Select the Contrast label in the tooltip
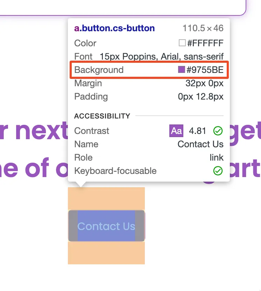The width and height of the screenshot is (261, 291). (91, 131)
